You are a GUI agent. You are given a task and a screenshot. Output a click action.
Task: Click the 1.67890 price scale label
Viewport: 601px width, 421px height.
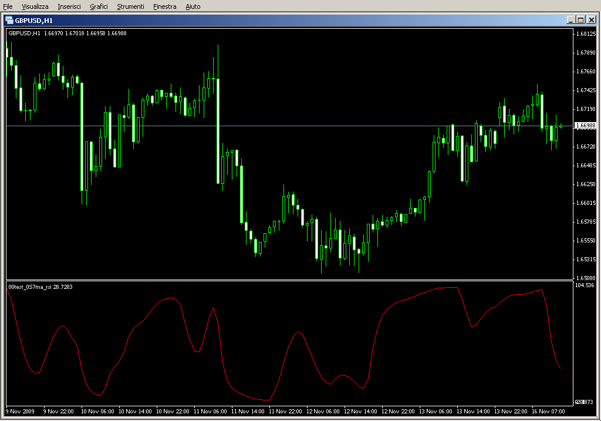pos(586,52)
